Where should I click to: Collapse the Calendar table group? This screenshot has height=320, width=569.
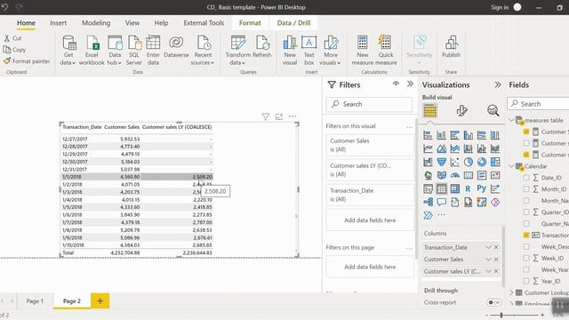click(511, 166)
